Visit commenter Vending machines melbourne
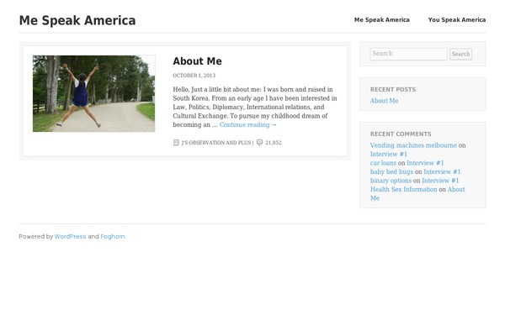The height and width of the screenshot is (336, 505). pos(413,145)
